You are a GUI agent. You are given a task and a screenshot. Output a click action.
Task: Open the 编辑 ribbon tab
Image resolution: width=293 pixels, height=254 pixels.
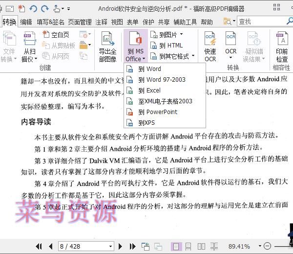(26, 22)
